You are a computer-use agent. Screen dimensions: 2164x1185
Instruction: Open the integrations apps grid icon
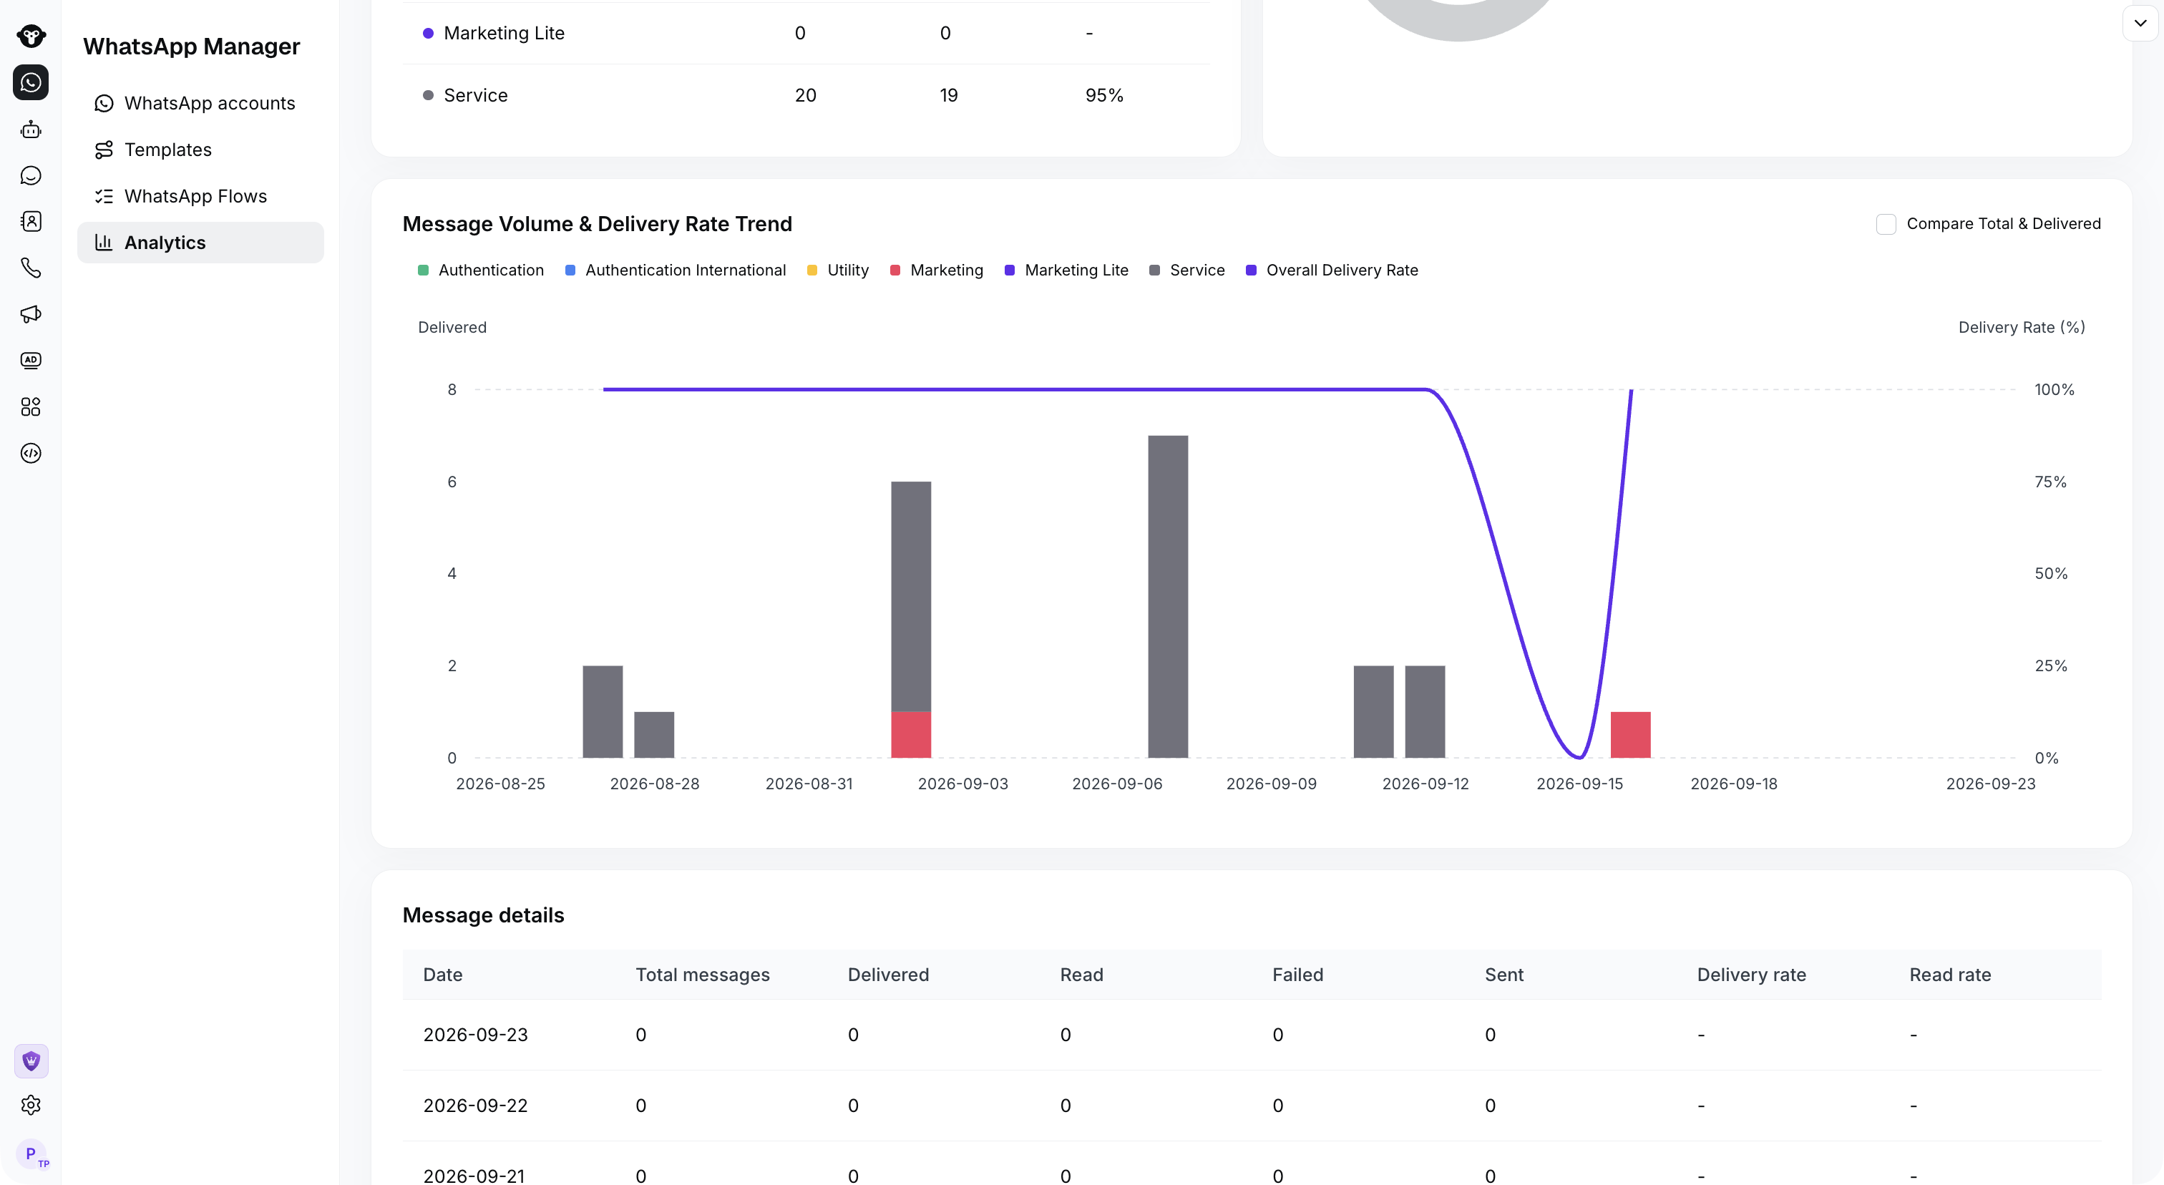pos(31,407)
